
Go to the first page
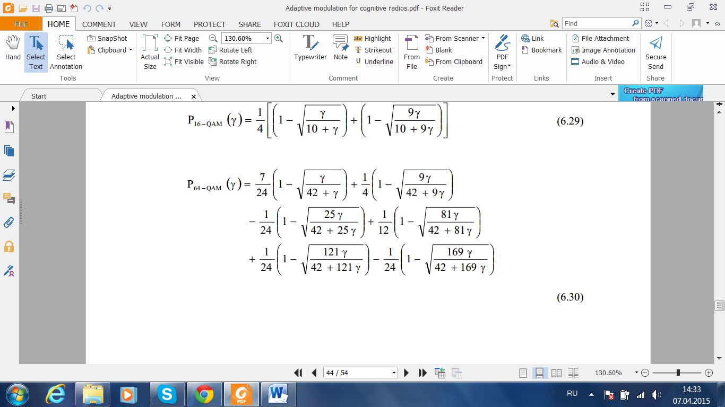pyautogui.click(x=298, y=373)
